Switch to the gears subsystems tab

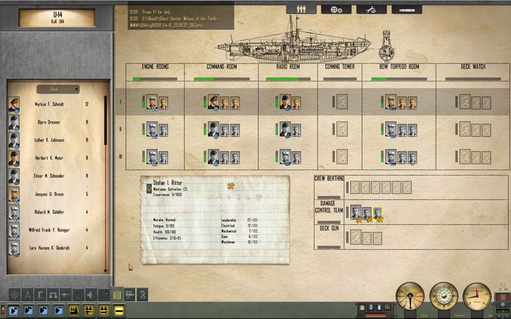336,9
